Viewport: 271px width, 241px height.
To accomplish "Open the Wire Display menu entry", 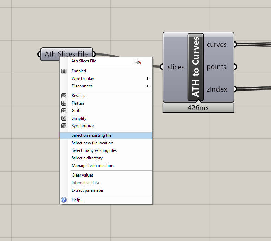I will pyautogui.click(x=106, y=79).
